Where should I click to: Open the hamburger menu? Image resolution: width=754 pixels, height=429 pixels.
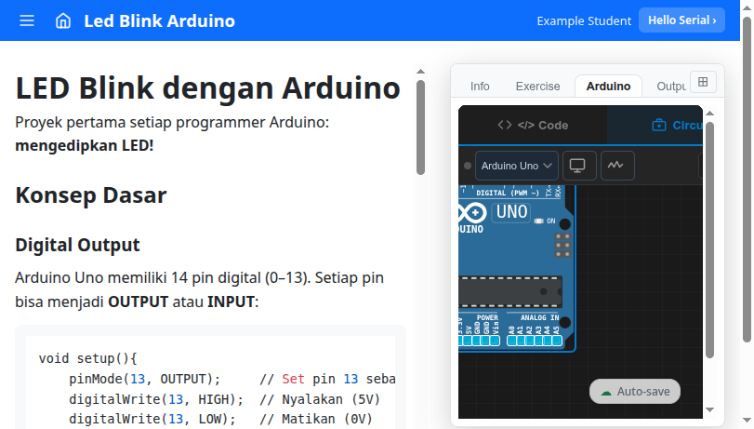27,20
